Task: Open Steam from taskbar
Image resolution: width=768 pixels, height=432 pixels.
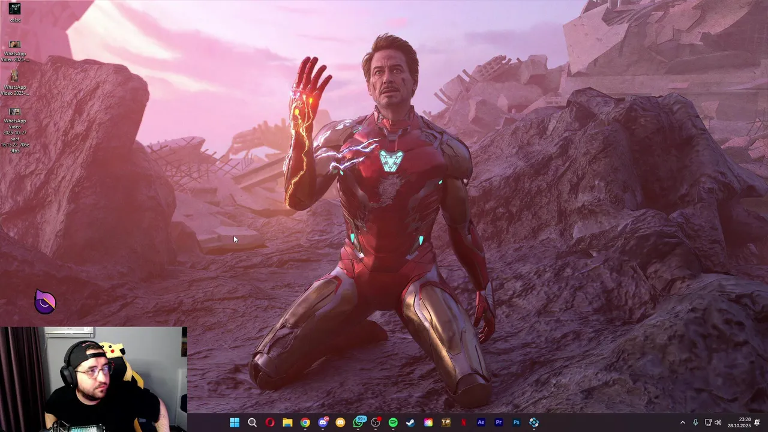Action: point(410,422)
